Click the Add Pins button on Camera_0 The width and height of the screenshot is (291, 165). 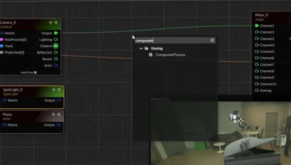point(28,72)
